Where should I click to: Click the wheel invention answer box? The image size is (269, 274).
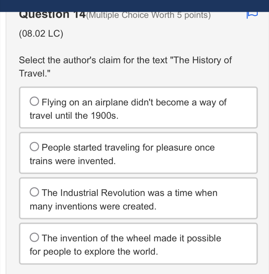(x=138, y=243)
